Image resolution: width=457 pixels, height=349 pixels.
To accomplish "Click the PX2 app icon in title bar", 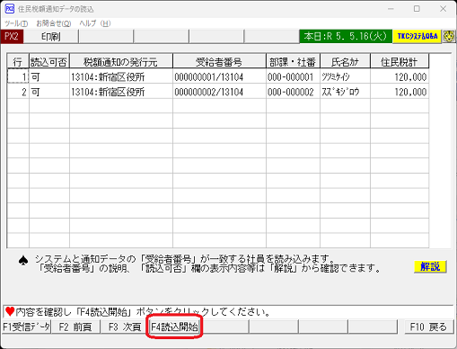I will (x=10, y=9).
